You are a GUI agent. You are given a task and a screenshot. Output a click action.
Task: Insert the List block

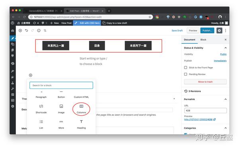tap(41, 124)
